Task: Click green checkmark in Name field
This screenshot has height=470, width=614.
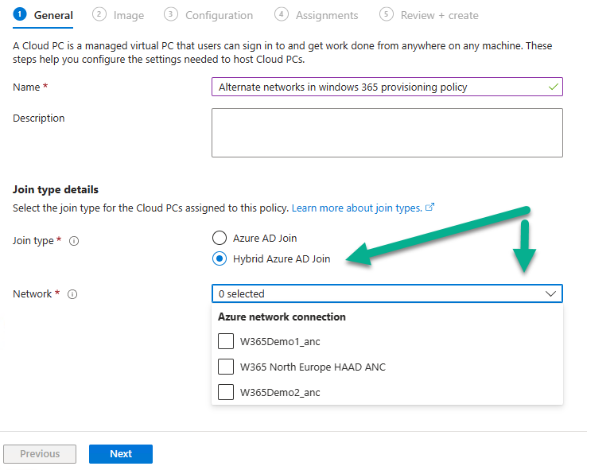Action: point(554,87)
